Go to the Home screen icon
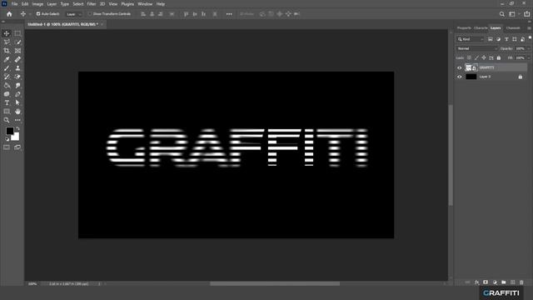 click(9, 14)
